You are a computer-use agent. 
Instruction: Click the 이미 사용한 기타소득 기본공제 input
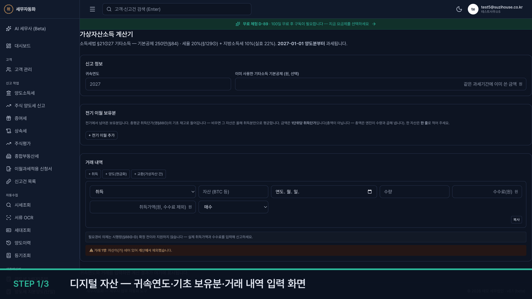(381, 84)
